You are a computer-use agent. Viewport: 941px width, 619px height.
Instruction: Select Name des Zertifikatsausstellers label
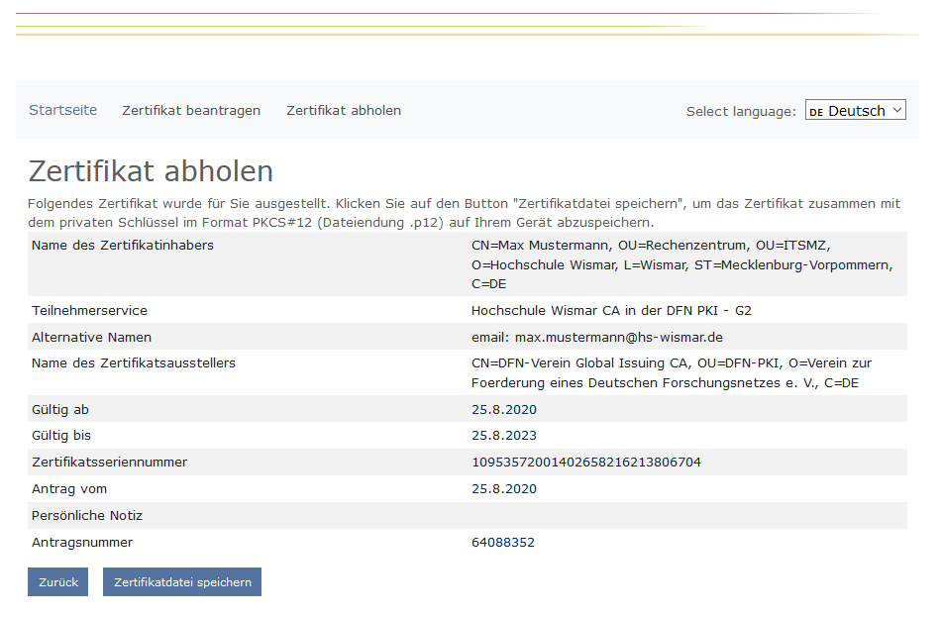click(134, 362)
